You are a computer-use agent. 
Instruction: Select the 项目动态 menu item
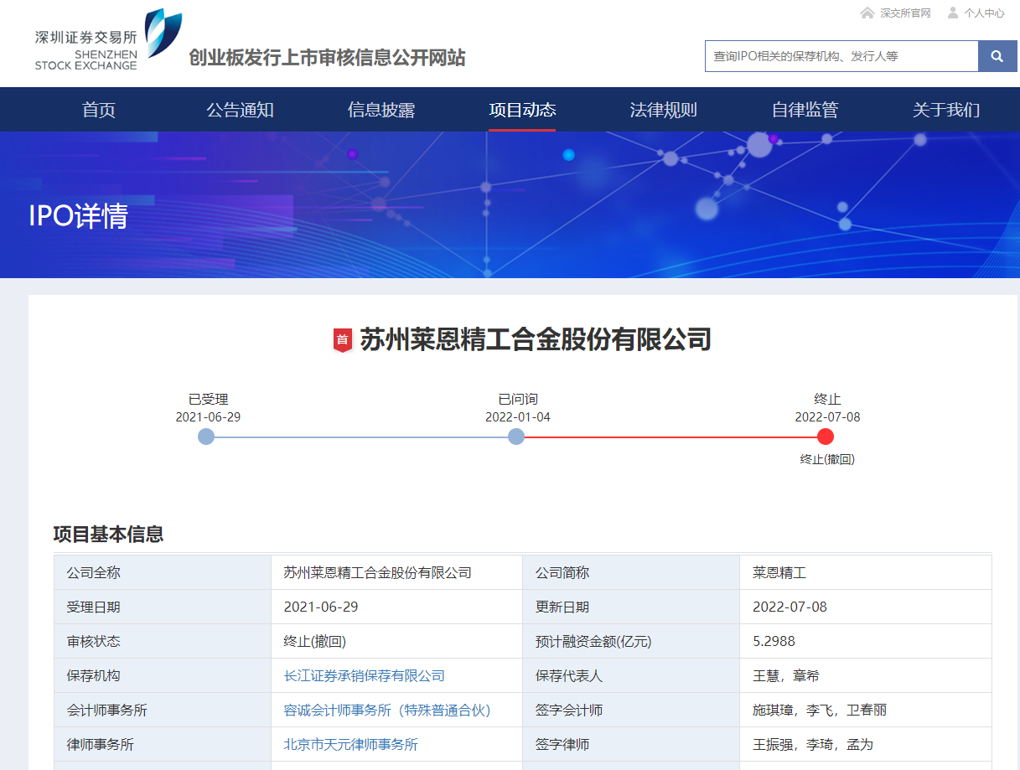coord(522,110)
